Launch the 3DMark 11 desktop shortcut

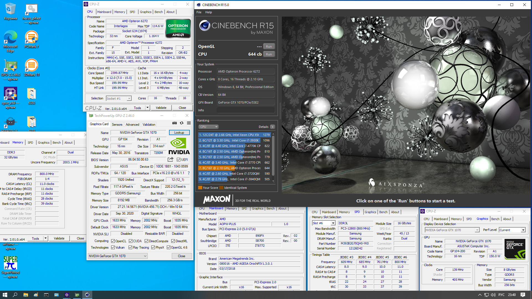tap(31, 68)
